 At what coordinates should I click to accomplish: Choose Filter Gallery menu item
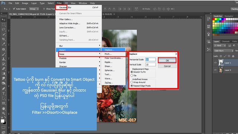coord(78,19)
